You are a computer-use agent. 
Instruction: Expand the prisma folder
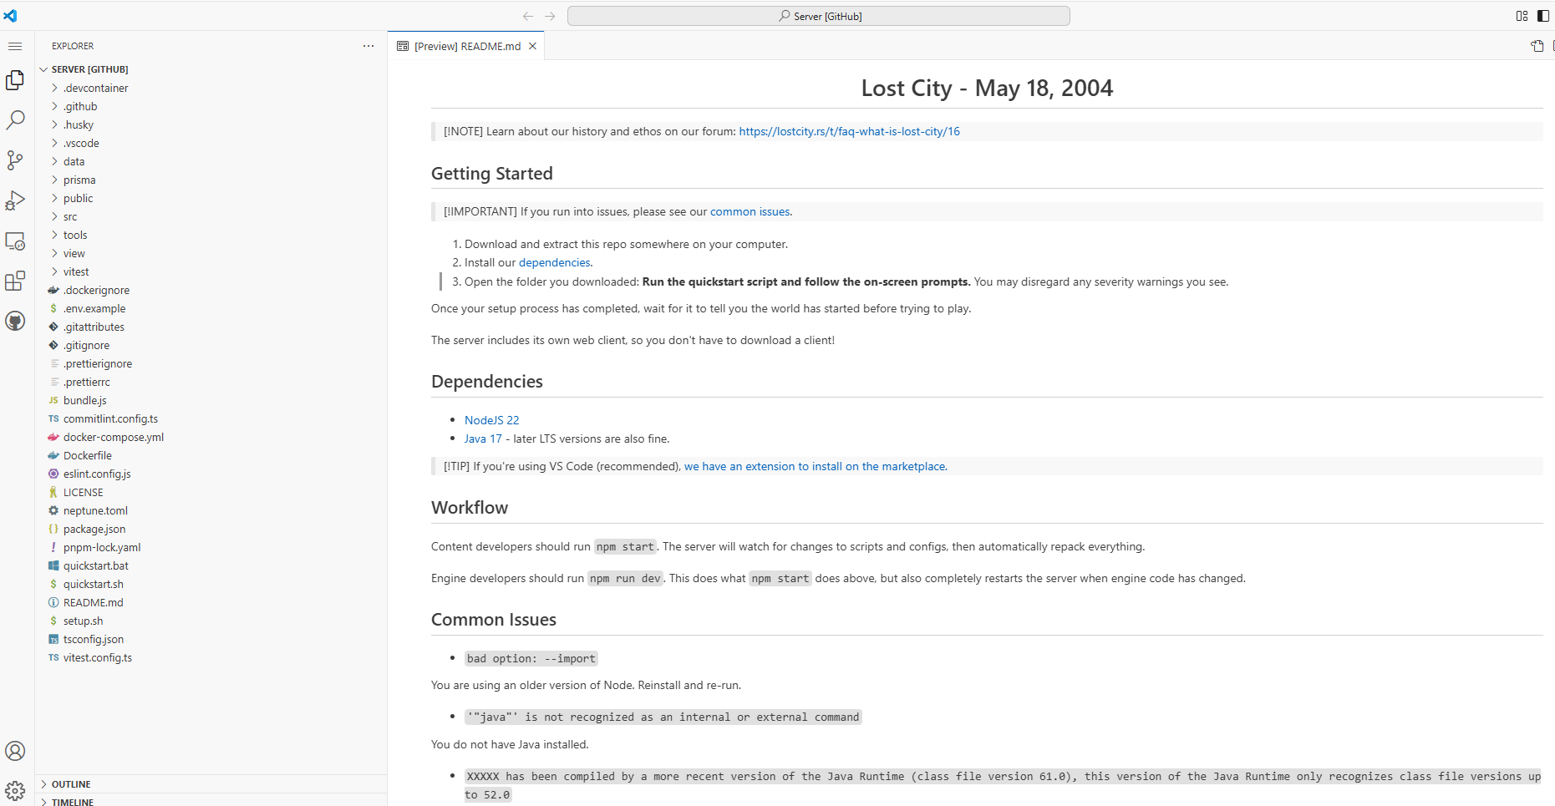point(211,180)
